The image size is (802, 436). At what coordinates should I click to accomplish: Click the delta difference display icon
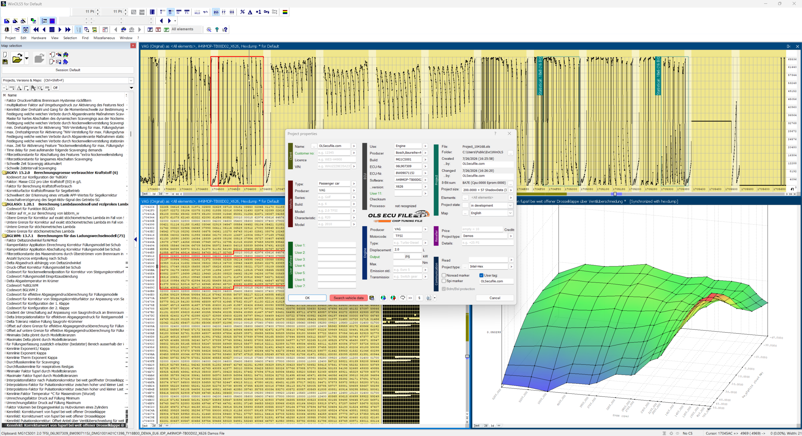(250, 12)
